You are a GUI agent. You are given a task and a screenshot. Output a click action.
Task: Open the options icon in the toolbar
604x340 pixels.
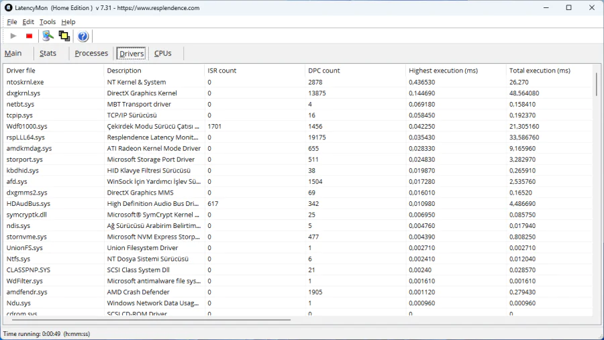(48, 36)
